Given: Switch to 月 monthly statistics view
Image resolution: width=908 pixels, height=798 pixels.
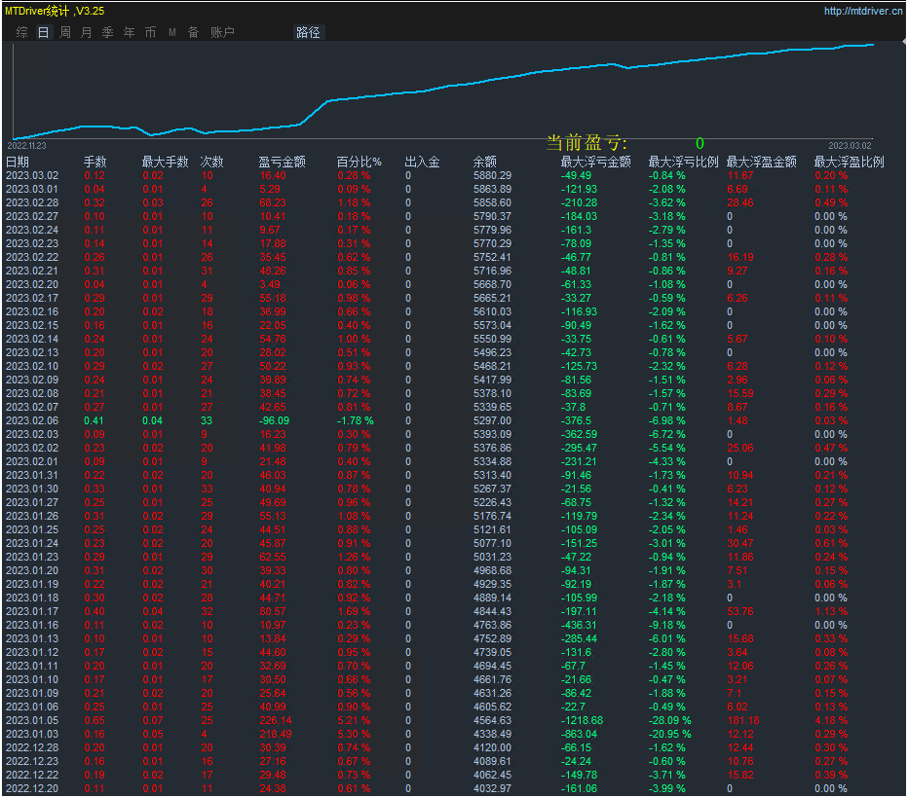Looking at the screenshot, I should tap(86, 32).
